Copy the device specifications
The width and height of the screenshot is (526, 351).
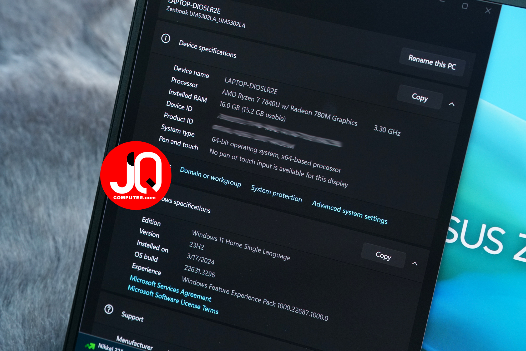(x=420, y=97)
